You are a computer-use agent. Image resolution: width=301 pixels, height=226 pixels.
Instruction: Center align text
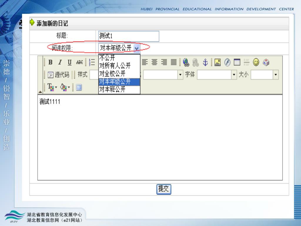[154, 62]
